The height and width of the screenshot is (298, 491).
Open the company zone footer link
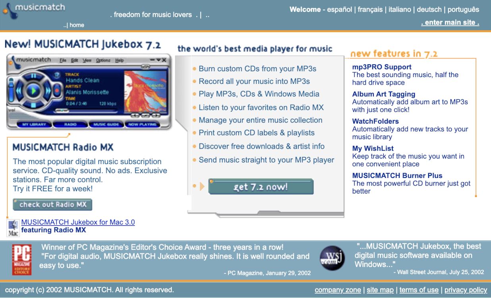coord(338,290)
